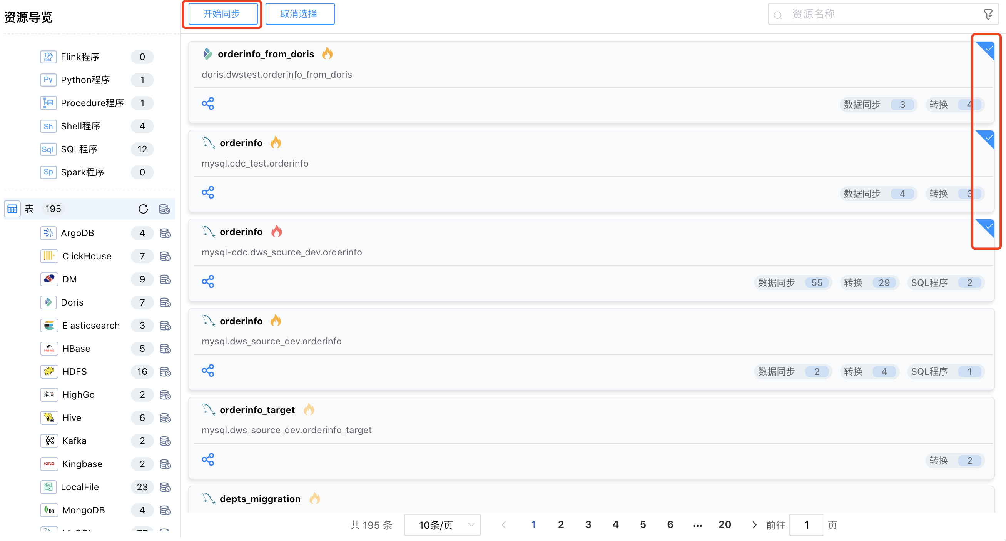Expand collapsed pages via ellipsis

(697, 525)
